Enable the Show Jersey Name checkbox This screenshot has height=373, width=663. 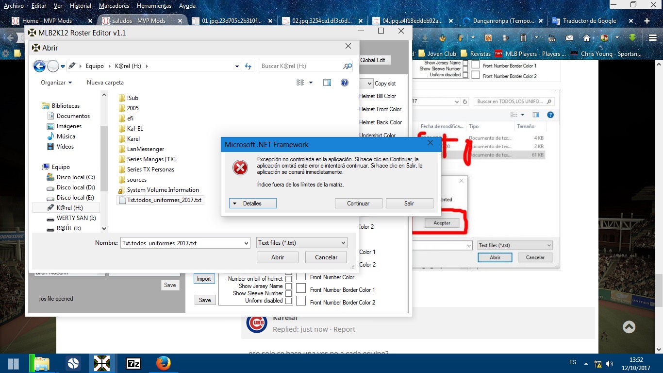288,286
